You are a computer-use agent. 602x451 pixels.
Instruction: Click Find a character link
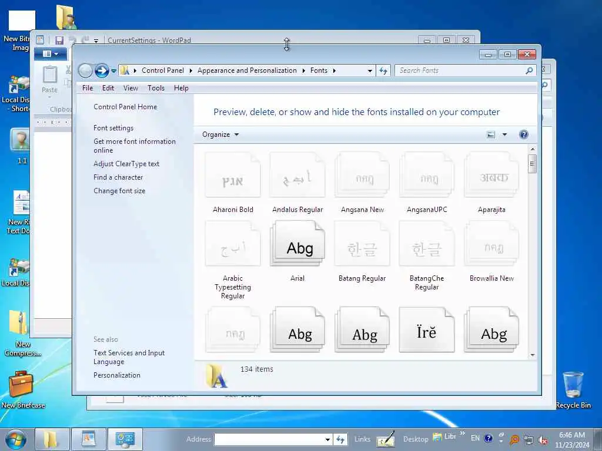[x=118, y=177]
